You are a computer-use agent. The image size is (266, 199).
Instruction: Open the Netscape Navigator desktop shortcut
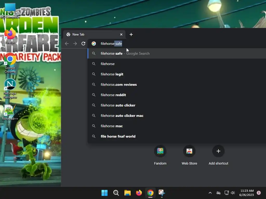[10, 89]
